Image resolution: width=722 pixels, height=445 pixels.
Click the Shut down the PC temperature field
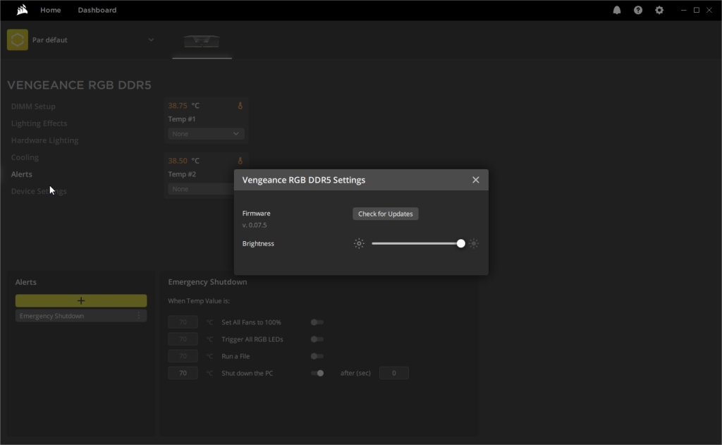point(183,373)
